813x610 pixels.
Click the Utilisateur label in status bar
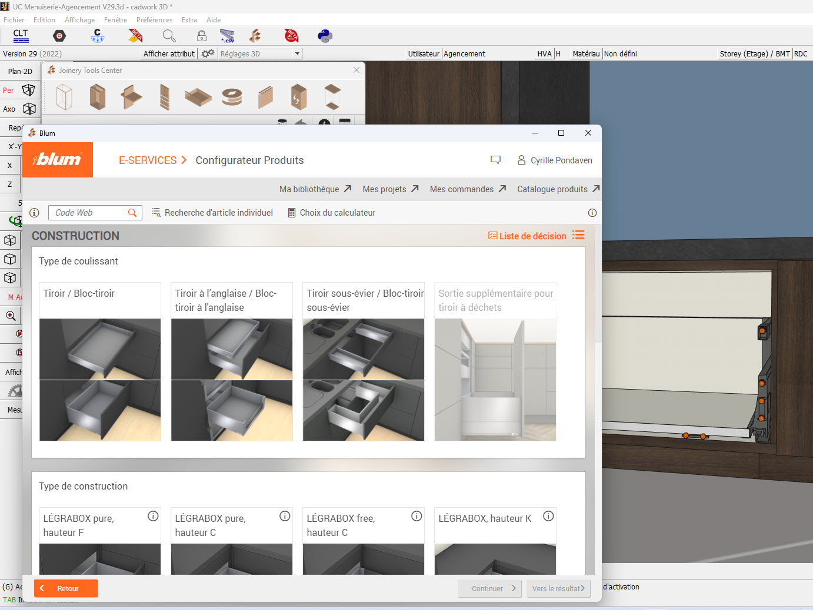pos(424,53)
